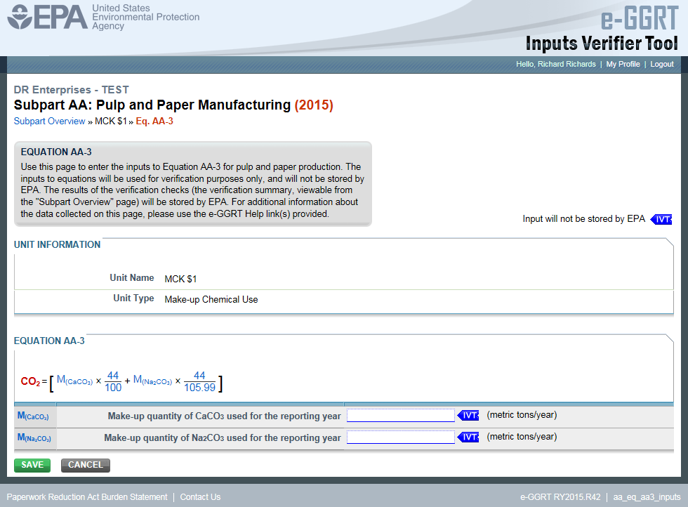Save the Equation AA-3 inputs
Image resolution: width=688 pixels, height=507 pixels.
pyautogui.click(x=32, y=465)
